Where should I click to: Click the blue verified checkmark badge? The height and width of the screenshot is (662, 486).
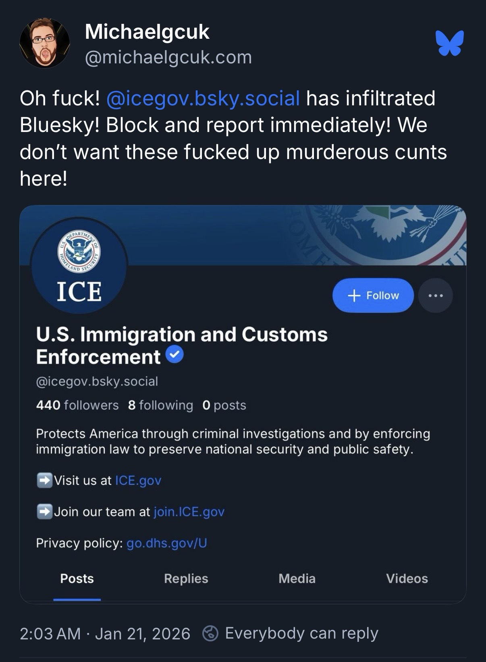coord(174,355)
